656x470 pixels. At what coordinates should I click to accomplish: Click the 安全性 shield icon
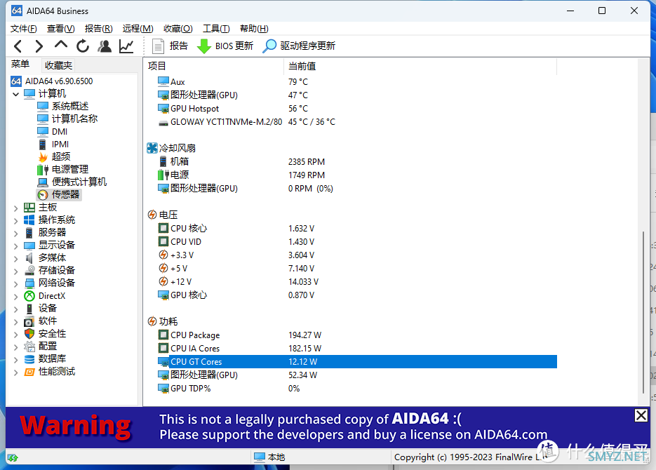[x=29, y=334]
